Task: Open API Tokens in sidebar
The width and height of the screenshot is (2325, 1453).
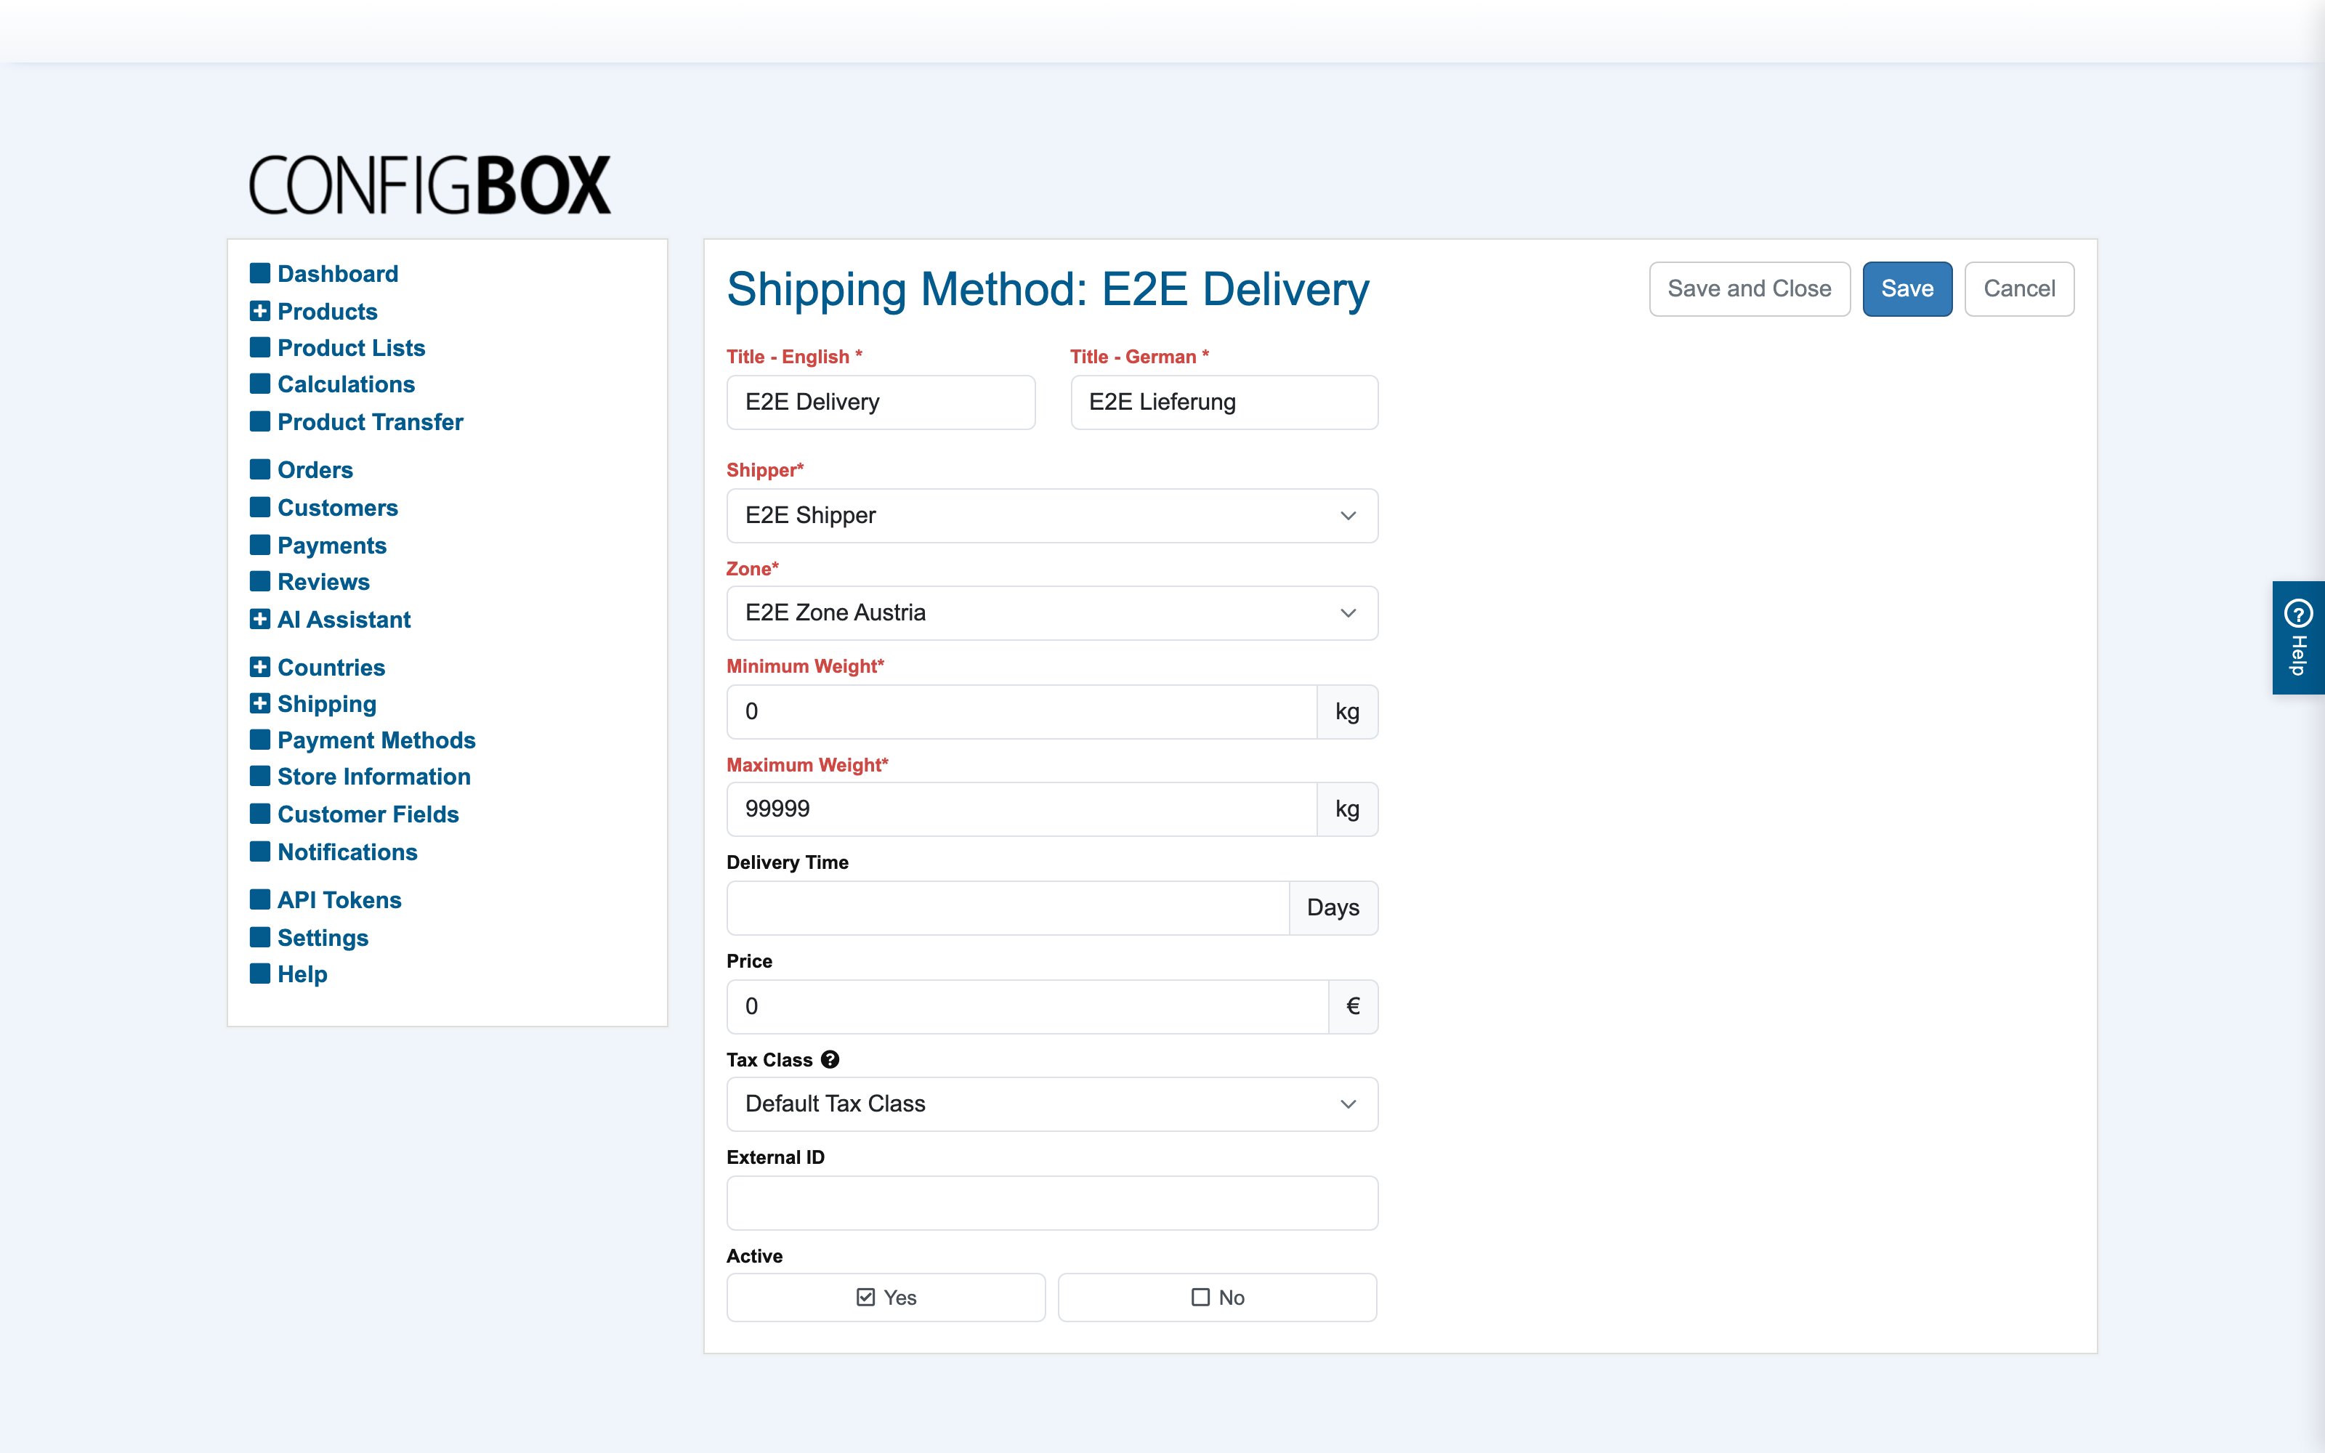Action: coord(339,899)
